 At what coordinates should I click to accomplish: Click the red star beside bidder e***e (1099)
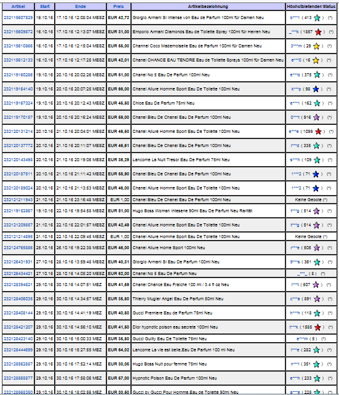[x=318, y=132]
